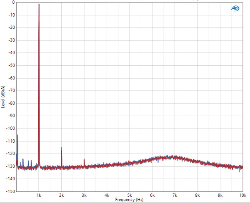Viewport: 250px width, 203px height.
Task: Click the 1k tick label on frequency axis
Action: [x=39, y=195]
